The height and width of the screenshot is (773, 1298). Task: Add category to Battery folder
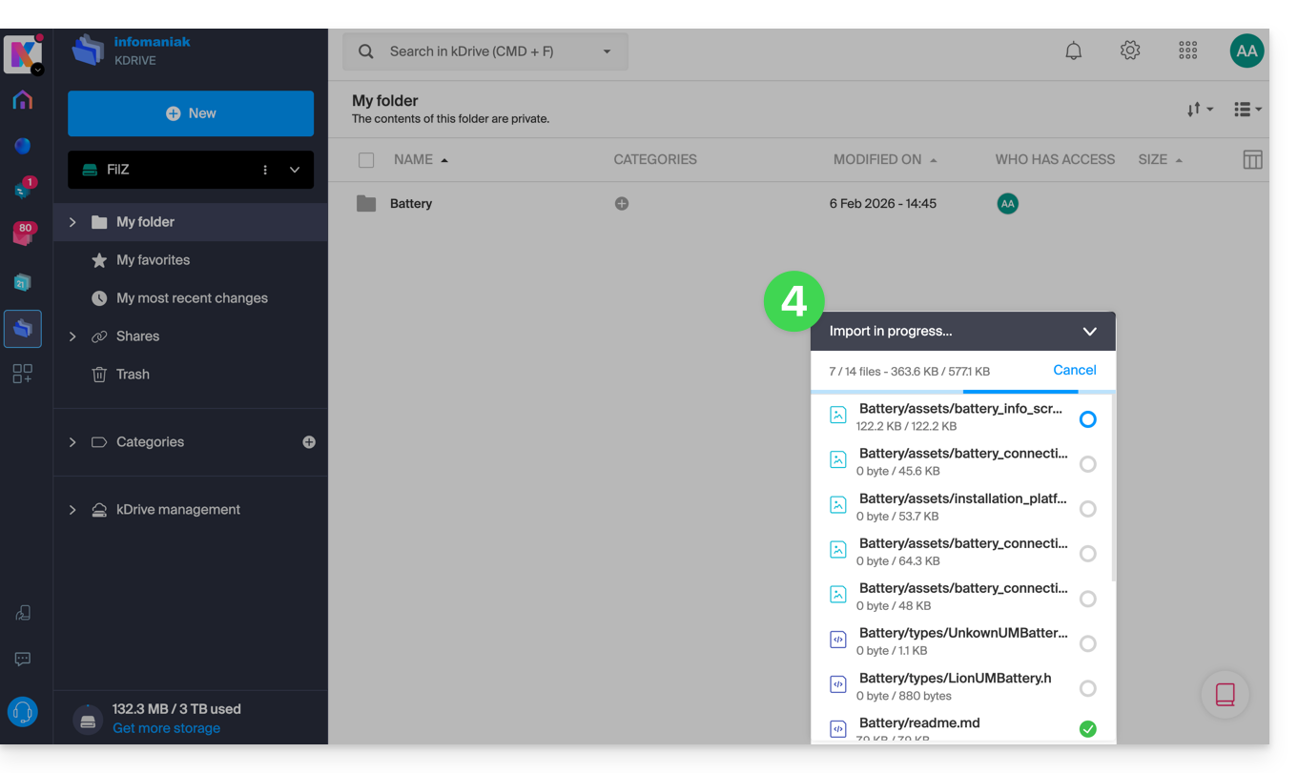622,204
